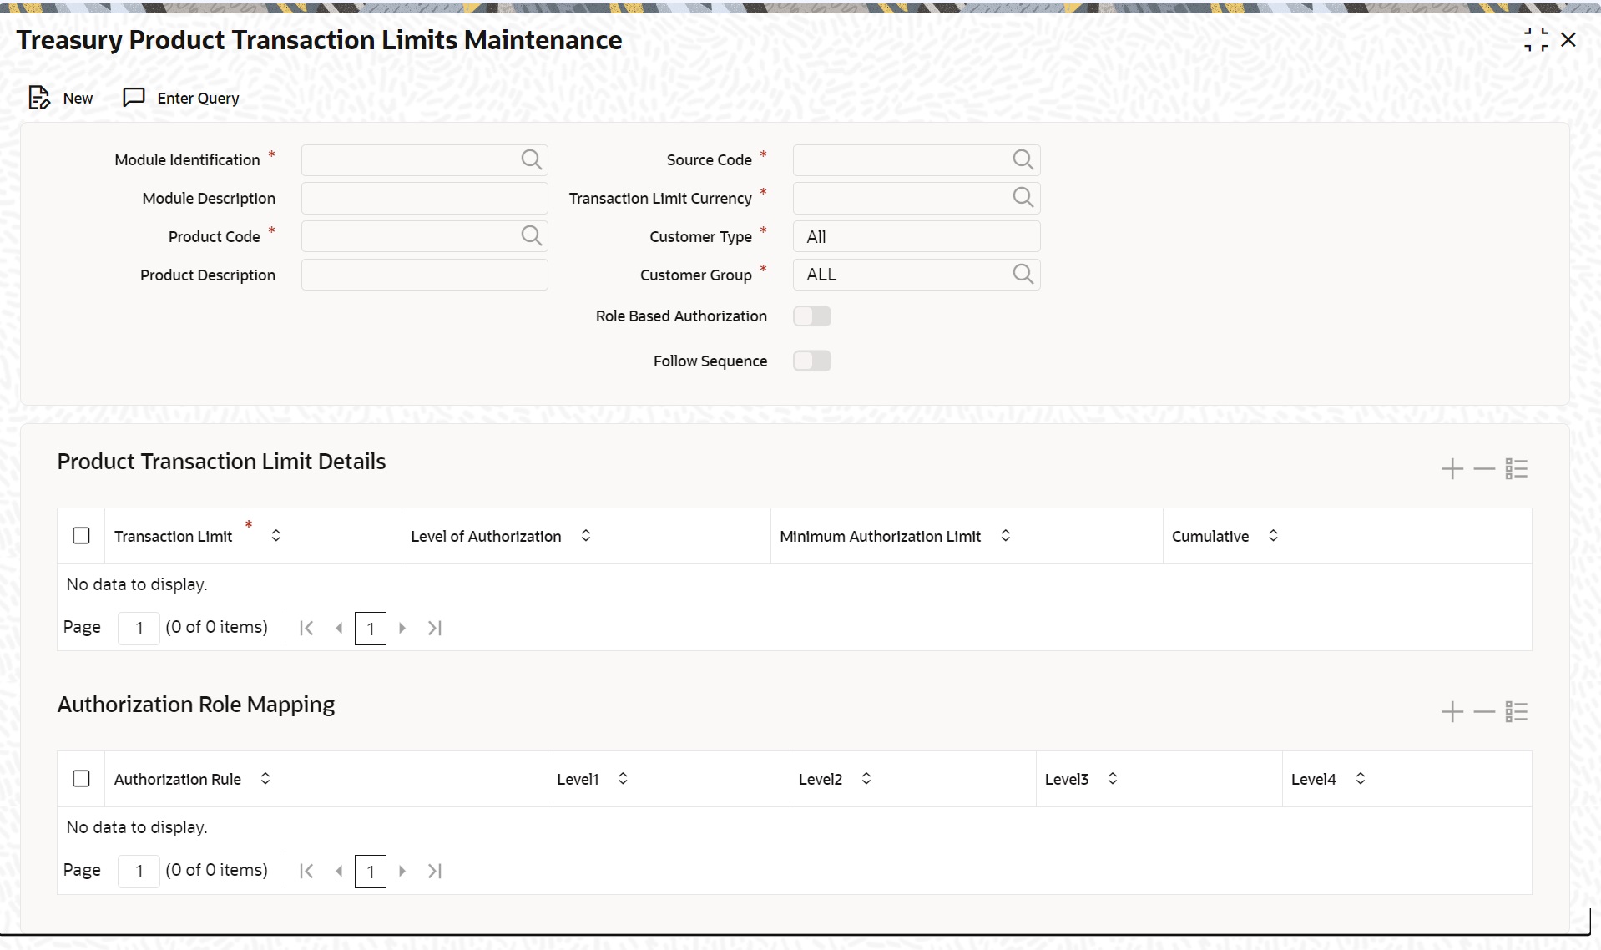
Task: Open the Product Code lookup
Action: (x=532, y=235)
